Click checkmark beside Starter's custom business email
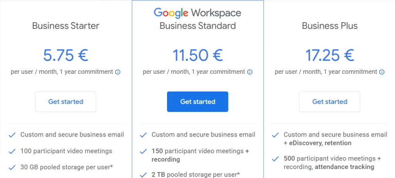395x178 pixels. 12,135
